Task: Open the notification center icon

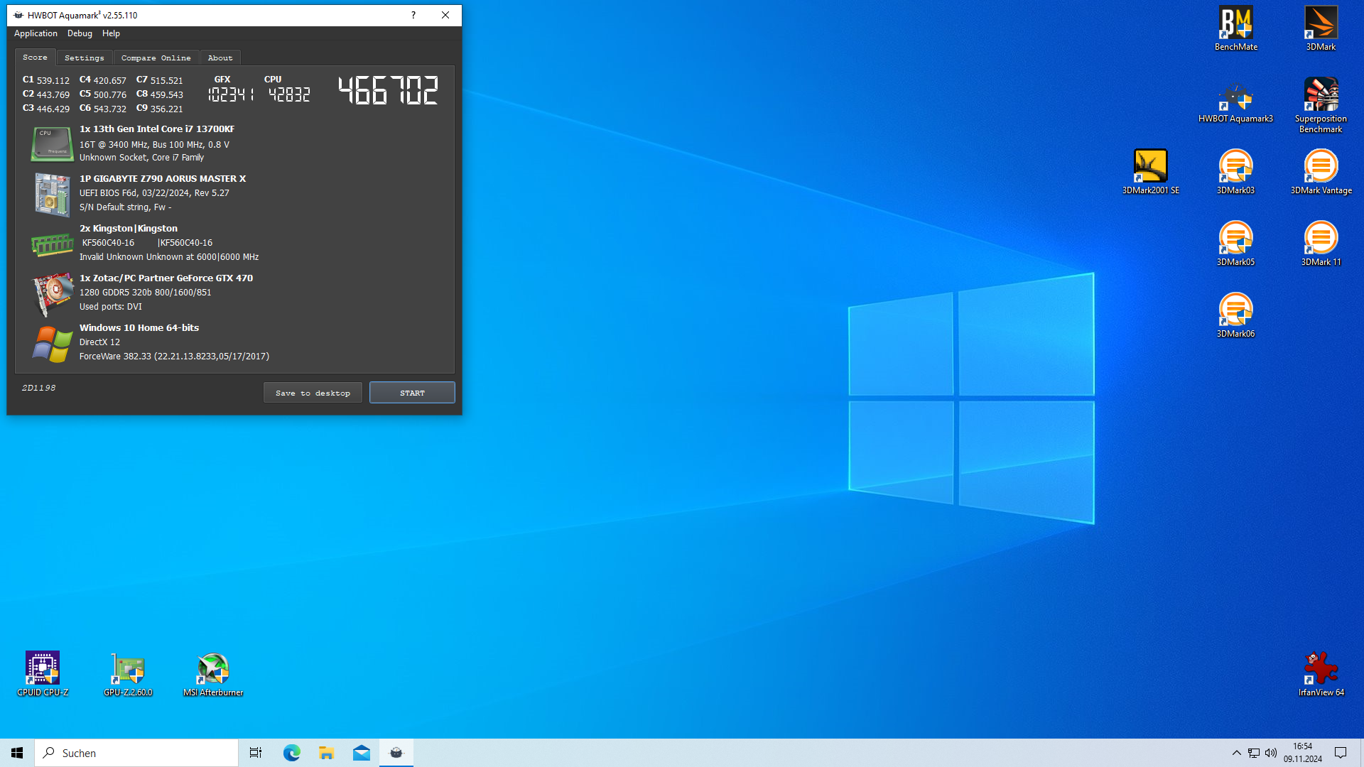Action: pyautogui.click(x=1341, y=753)
